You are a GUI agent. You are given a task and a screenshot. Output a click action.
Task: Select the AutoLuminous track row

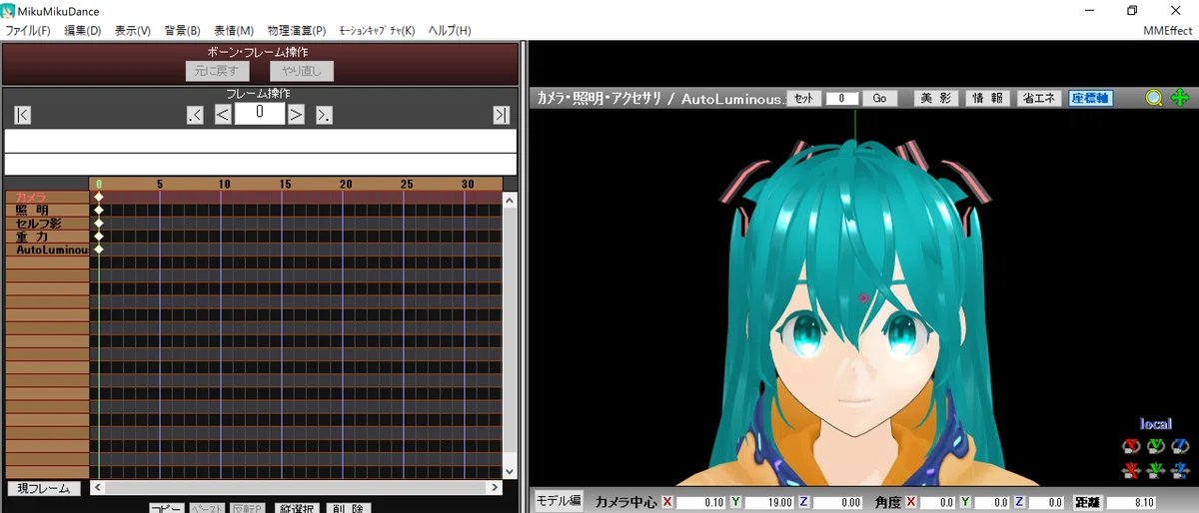(47, 250)
